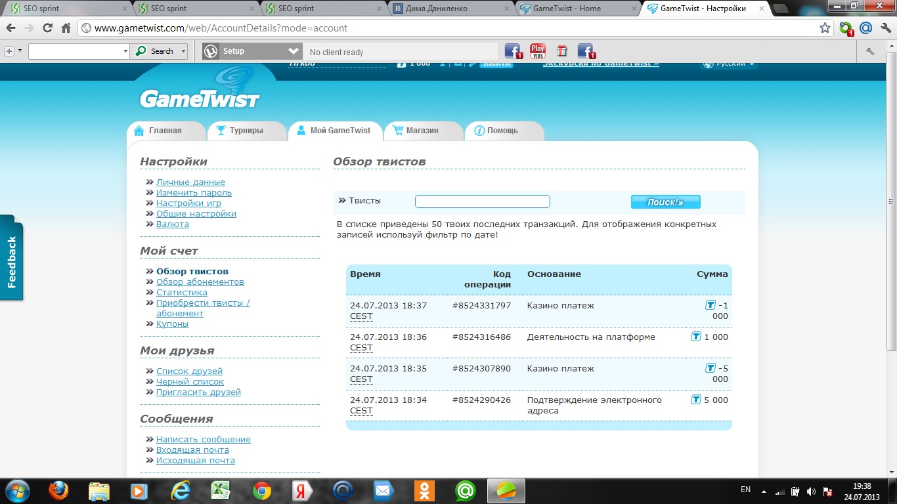Open the Windows Start menu
The width and height of the screenshot is (897, 504).
[x=16, y=491]
